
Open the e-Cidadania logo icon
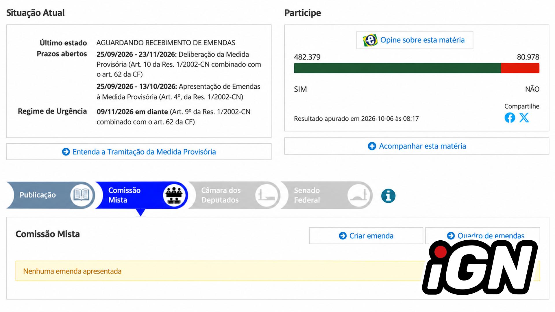370,40
